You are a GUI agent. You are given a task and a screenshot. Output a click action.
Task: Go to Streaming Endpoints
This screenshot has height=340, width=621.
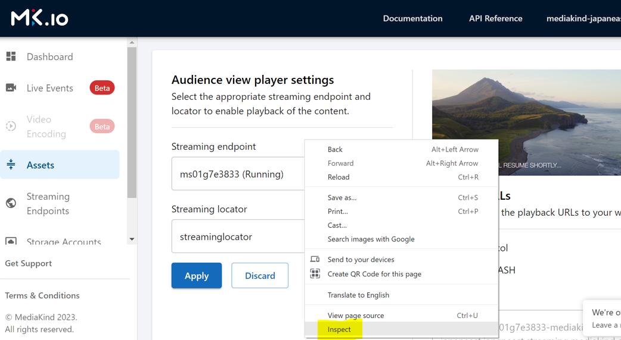48,203
